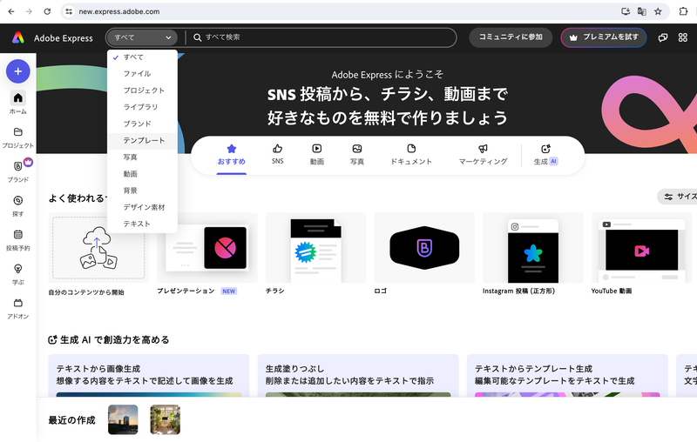
Task: Select ライブラリ in the filter dropdown
Action: click(142, 107)
